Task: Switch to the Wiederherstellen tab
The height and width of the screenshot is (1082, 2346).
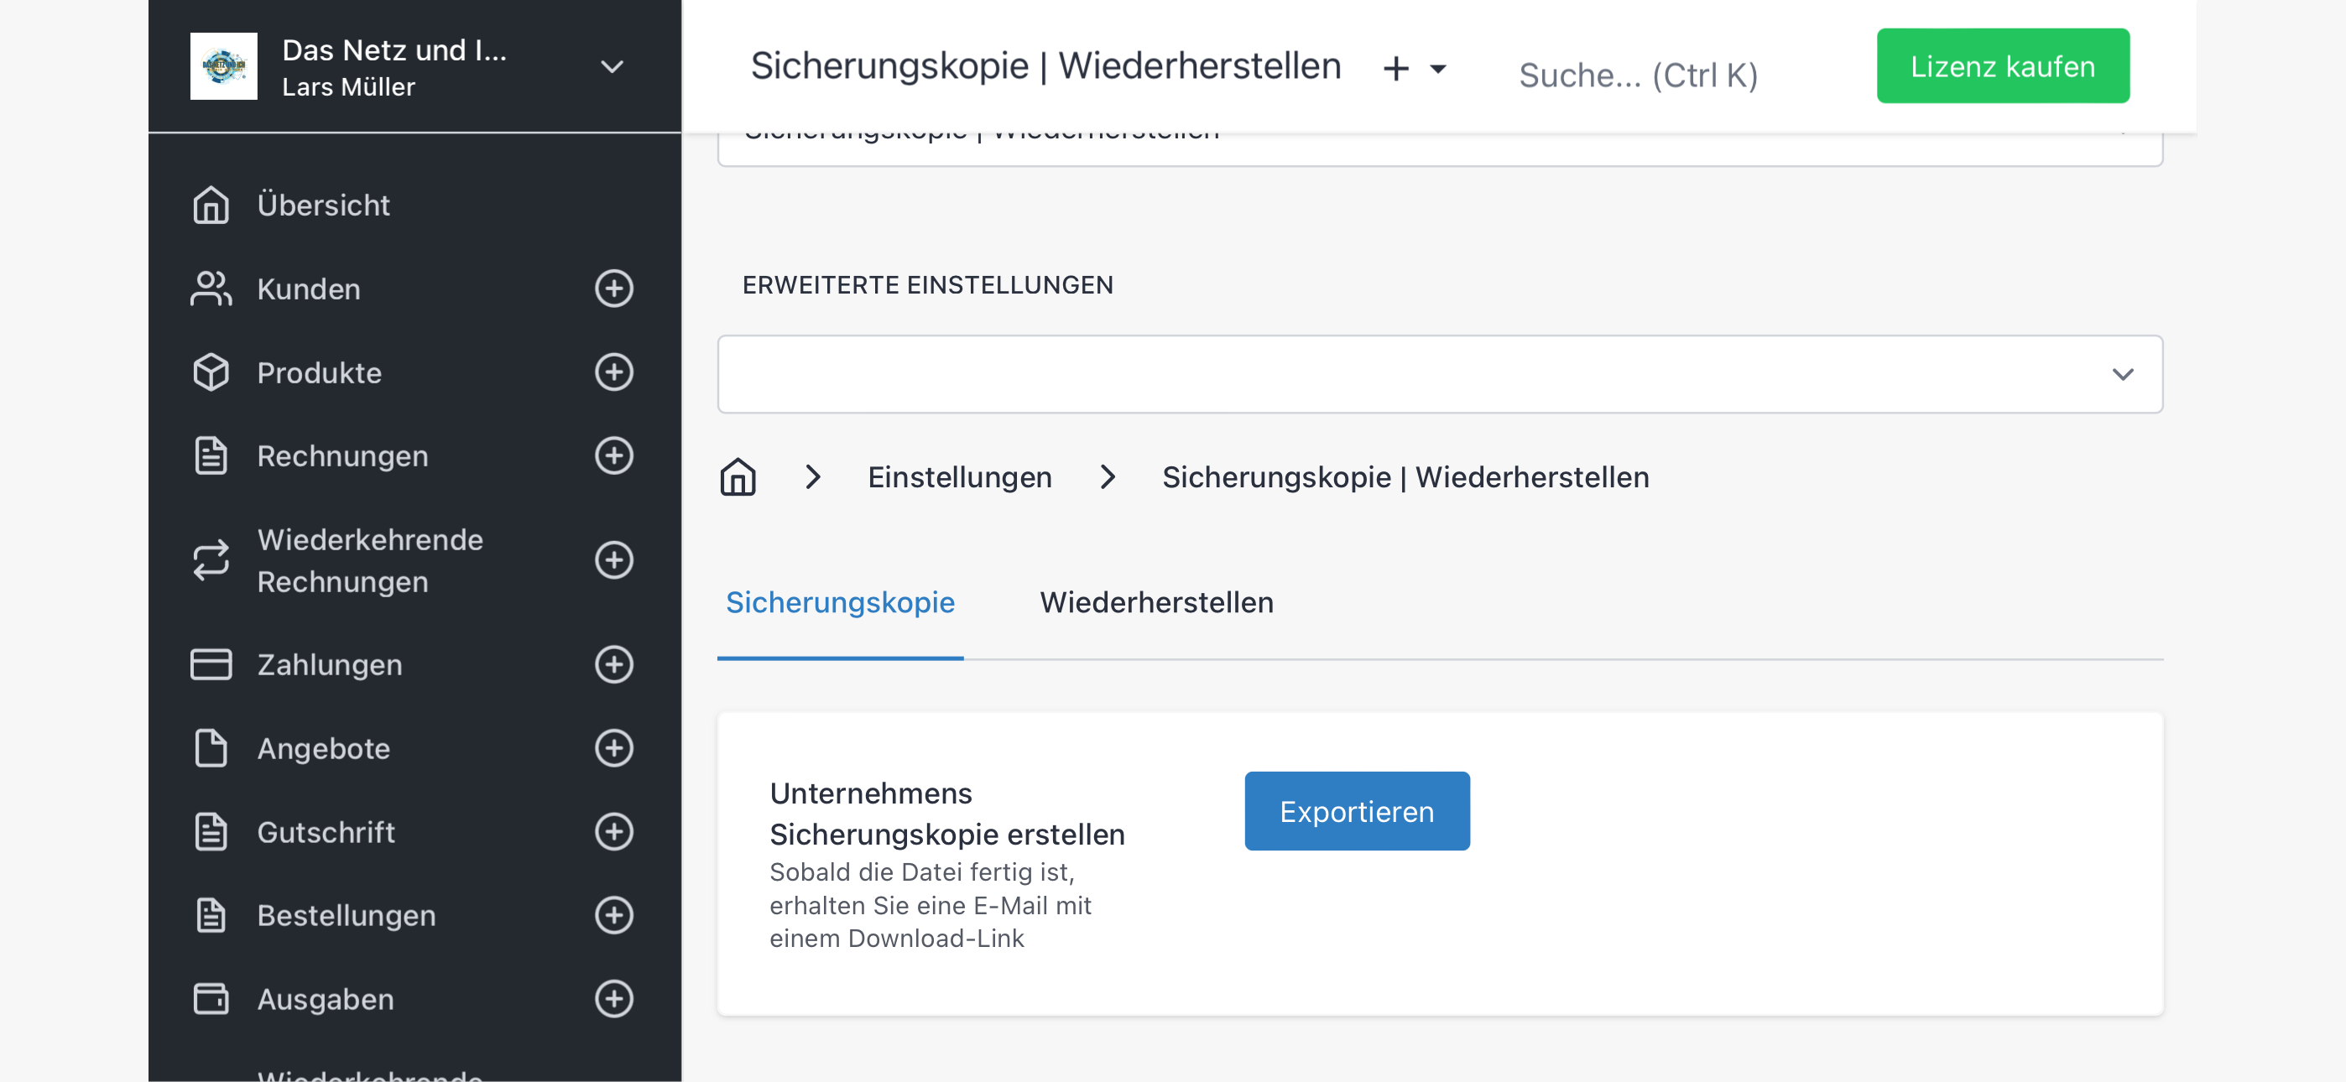Action: point(1156,602)
